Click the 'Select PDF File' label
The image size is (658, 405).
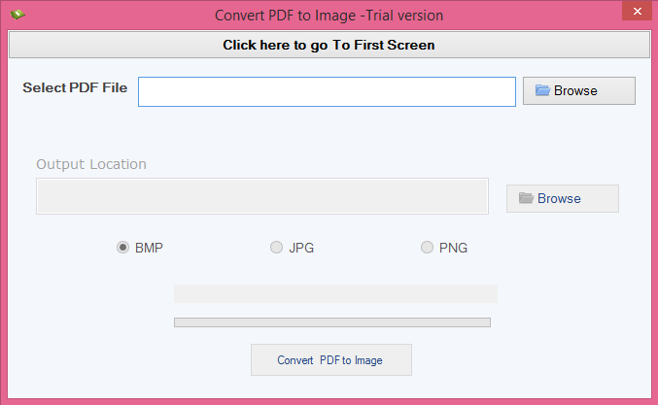[x=75, y=87]
